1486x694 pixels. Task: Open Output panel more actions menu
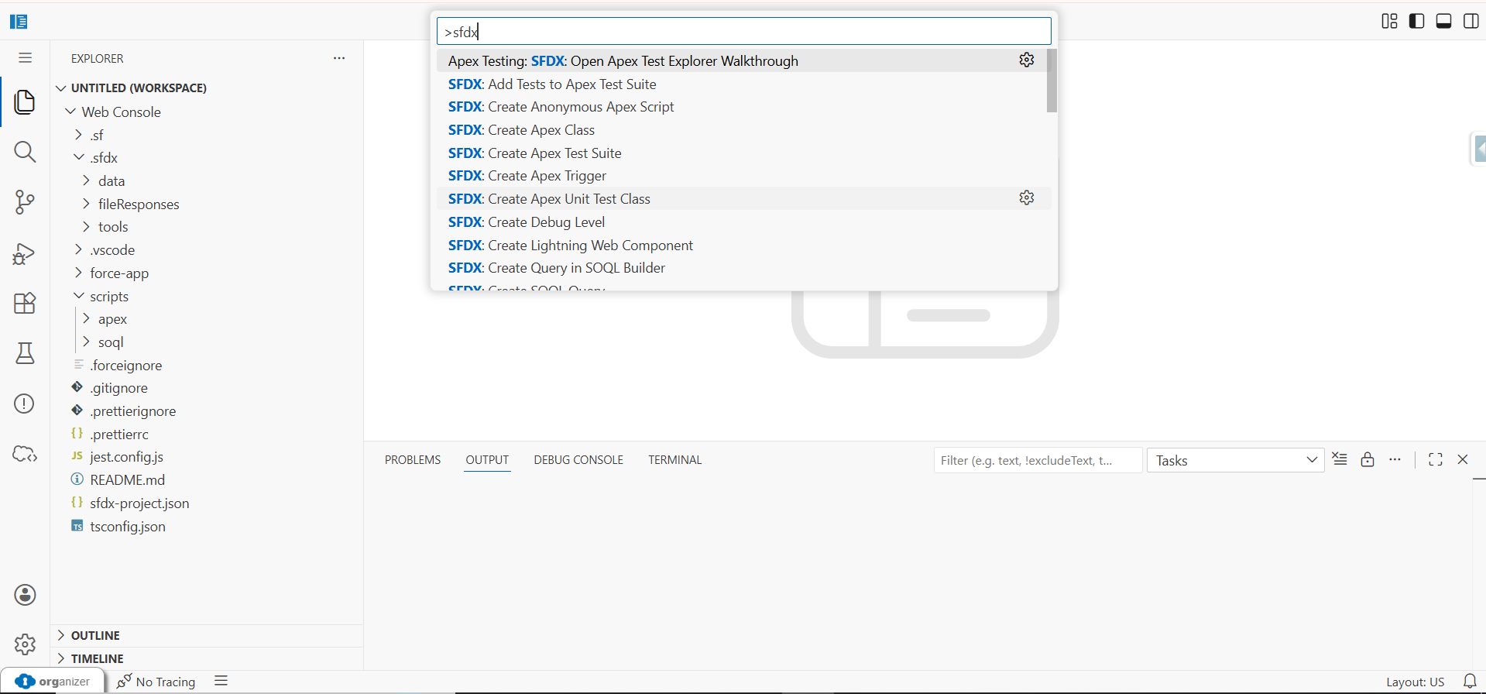(x=1395, y=459)
